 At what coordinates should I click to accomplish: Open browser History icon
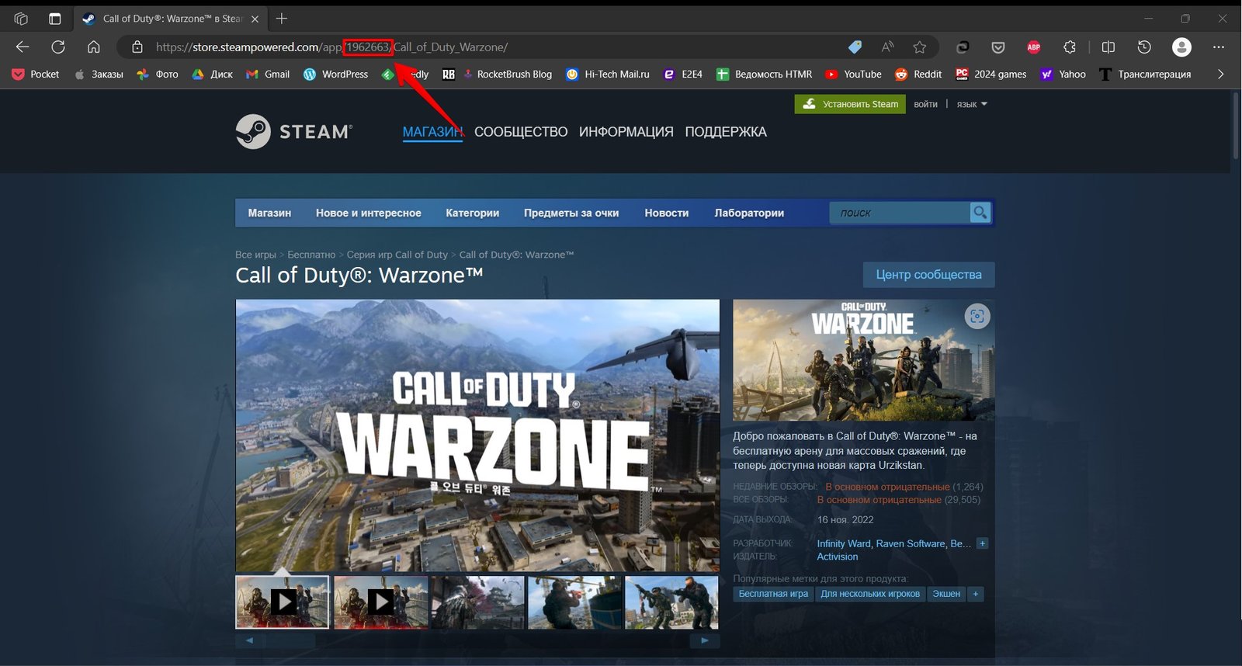1144,47
